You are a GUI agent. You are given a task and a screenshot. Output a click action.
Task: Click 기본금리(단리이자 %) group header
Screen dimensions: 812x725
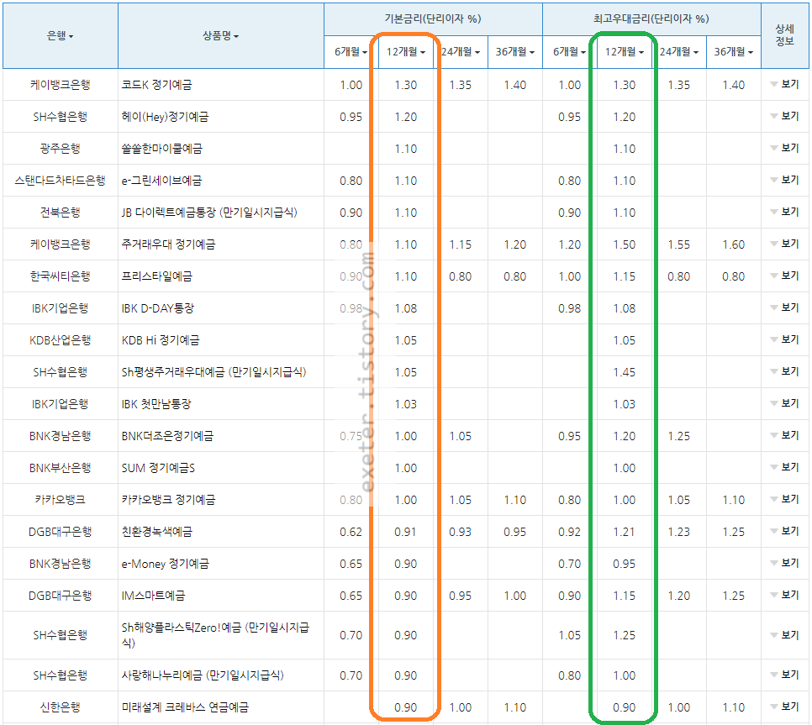pos(433,18)
